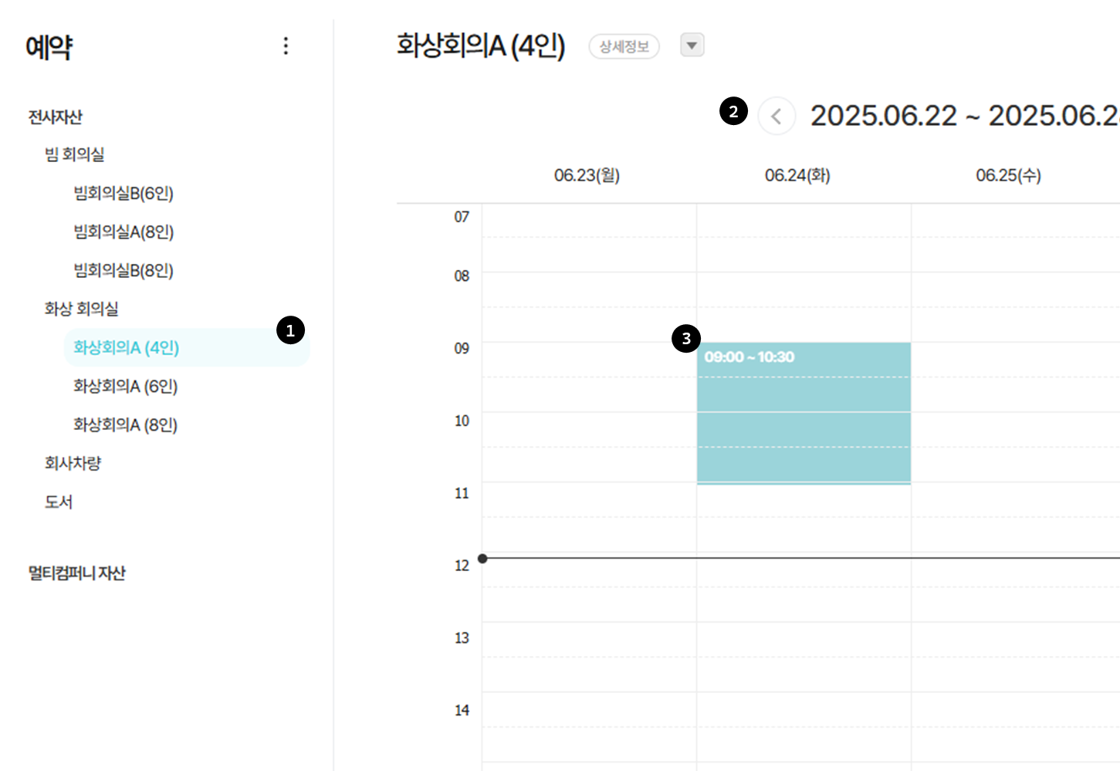Click the 06.25(수) column header
The height and width of the screenshot is (771, 1120).
click(1008, 175)
